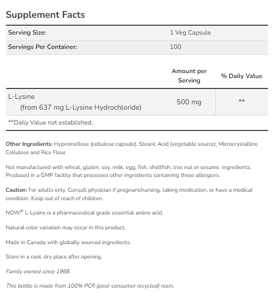Select the Caution bold label
This screenshot has height=296, width=275.
pyautogui.click(x=16, y=190)
